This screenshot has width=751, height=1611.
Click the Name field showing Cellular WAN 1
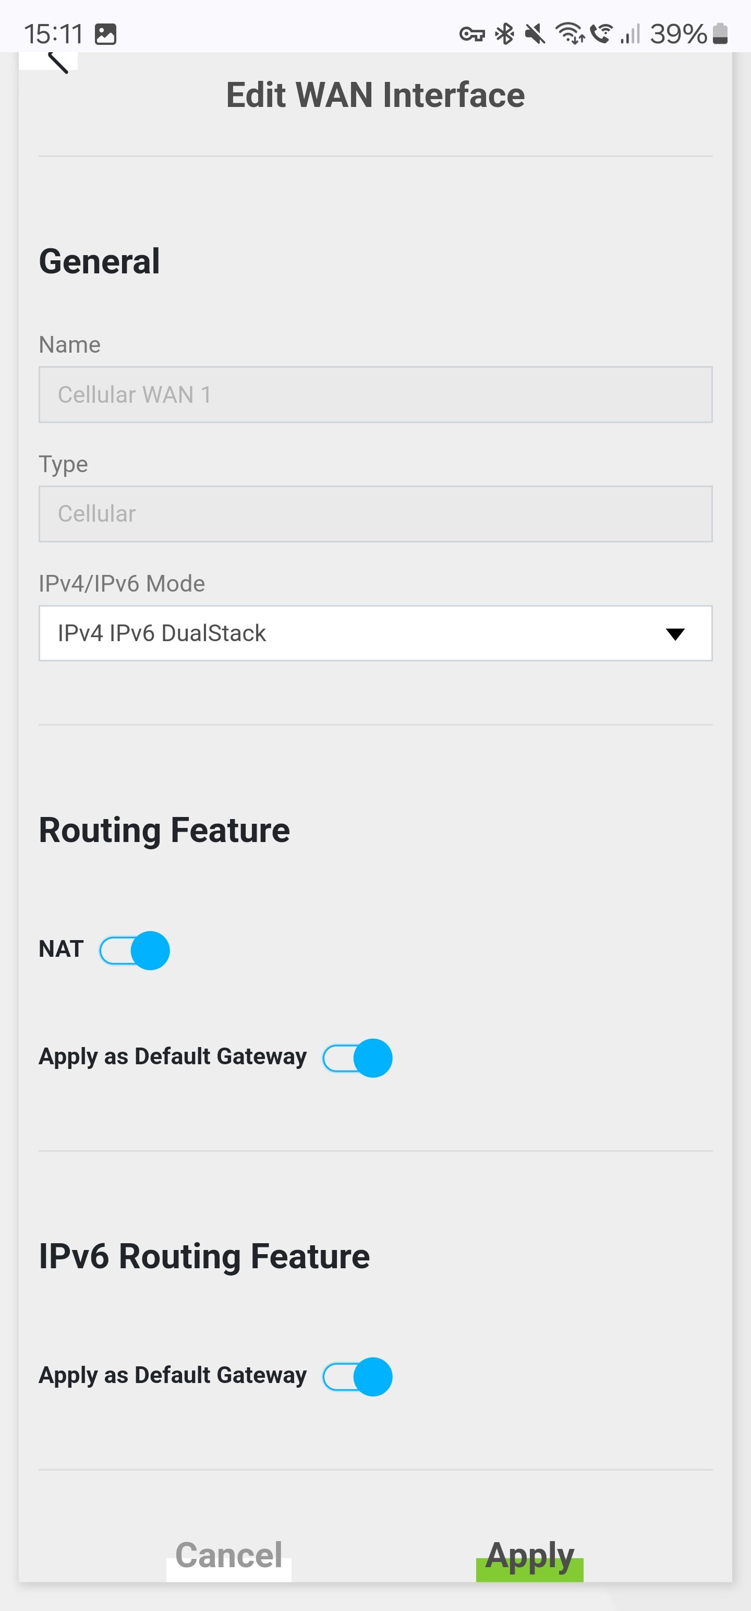click(x=375, y=394)
